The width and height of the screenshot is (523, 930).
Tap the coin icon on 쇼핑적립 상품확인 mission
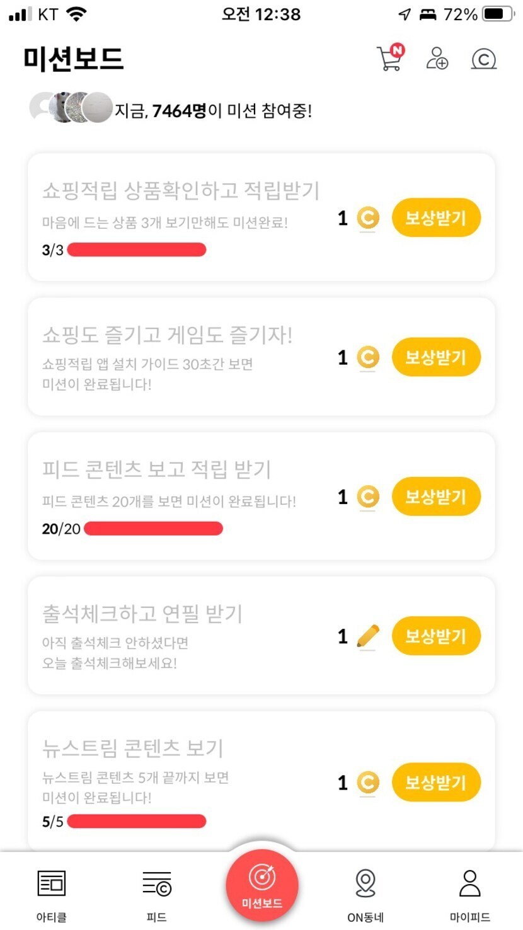(x=368, y=219)
